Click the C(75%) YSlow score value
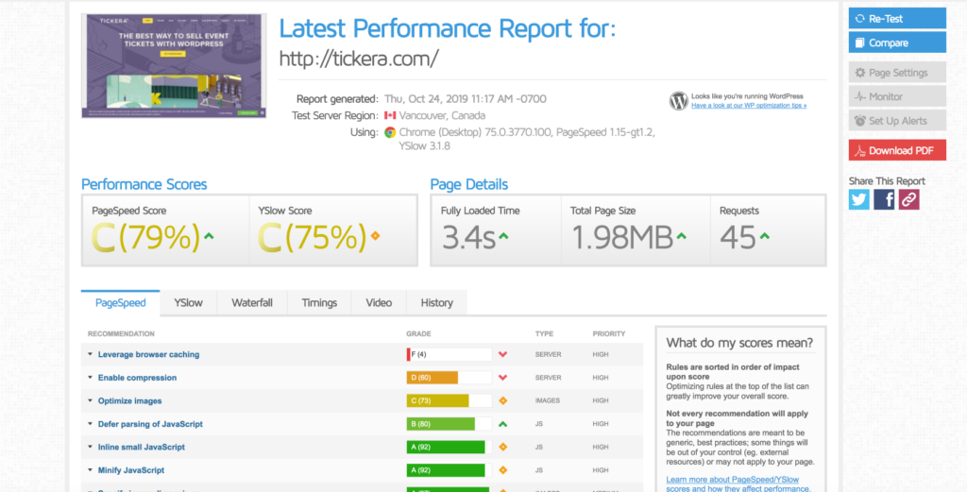Viewport: 967px width, 492px height. [x=312, y=237]
